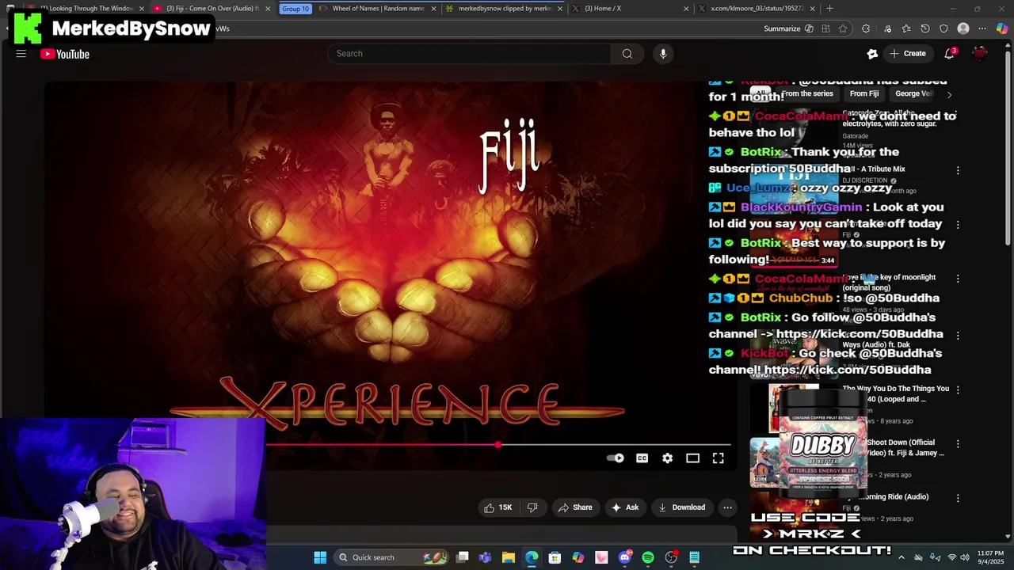Open options for 'The Way You Do' video
This screenshot has height=570, width=1014.
(x=958, y=389)
